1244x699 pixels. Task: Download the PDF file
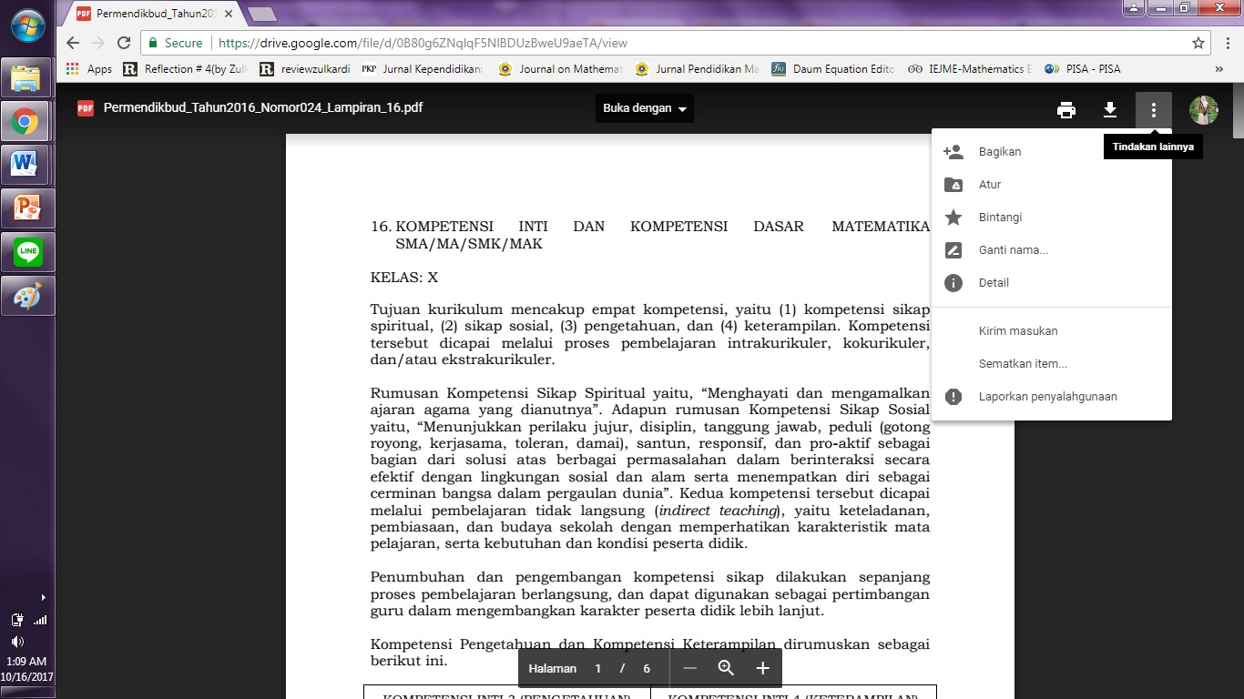point(1109,108)
